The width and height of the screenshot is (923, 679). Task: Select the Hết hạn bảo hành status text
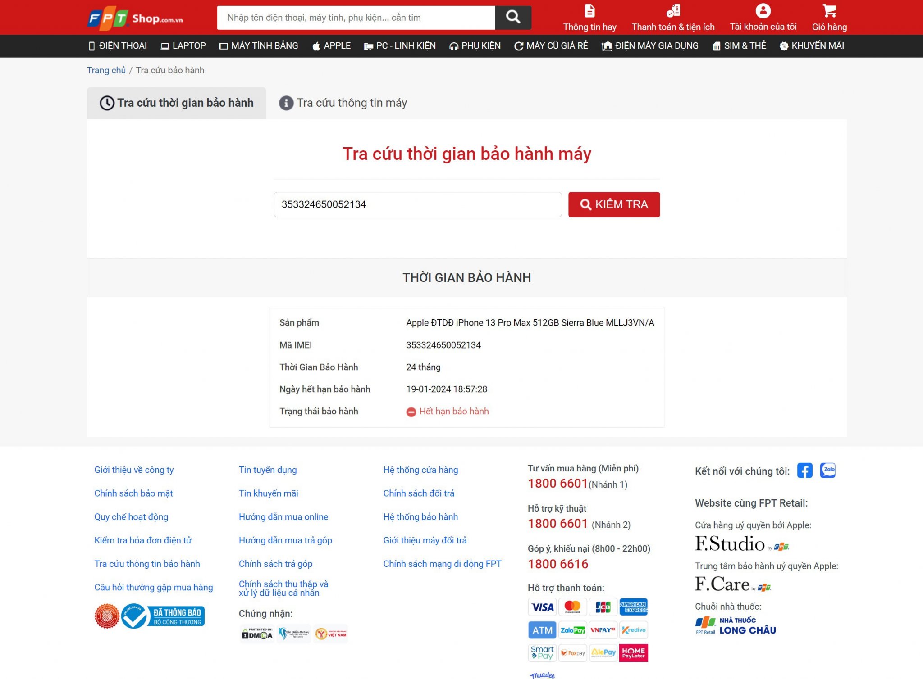(x=454, y=412)
